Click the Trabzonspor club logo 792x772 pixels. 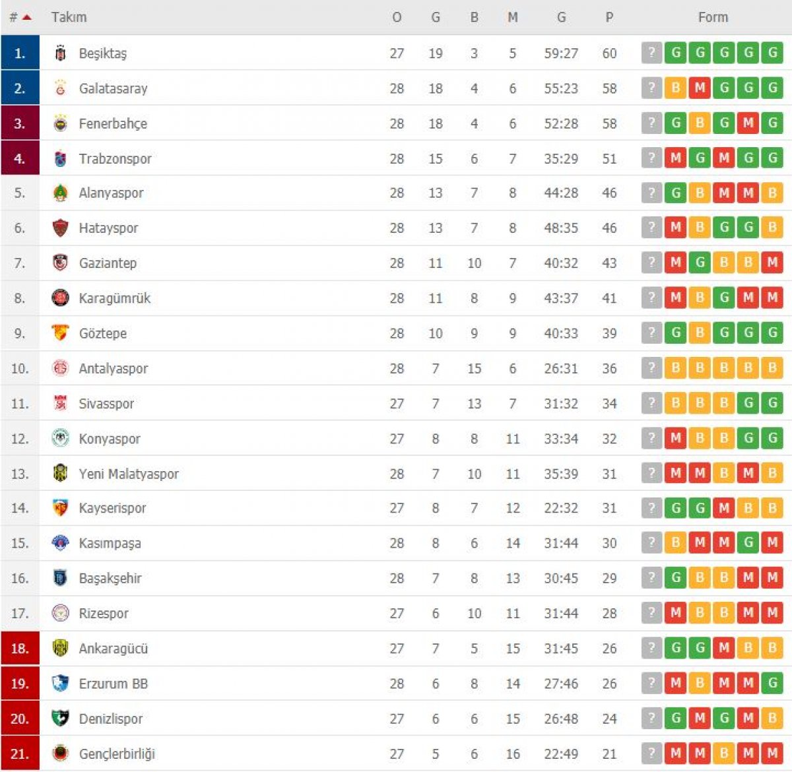point(60,158)
